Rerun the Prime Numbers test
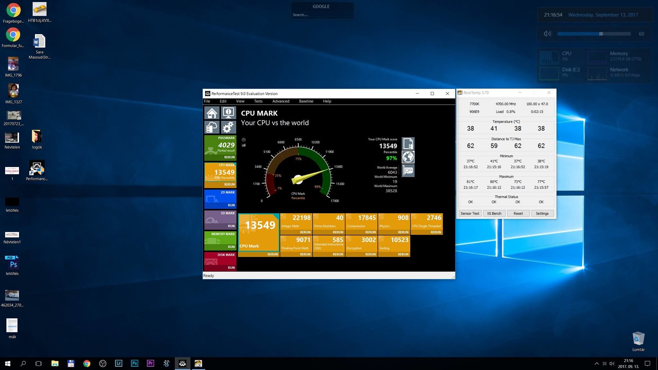Image resolution: width=658 pixels, height=370 pixels. point(338,232)
